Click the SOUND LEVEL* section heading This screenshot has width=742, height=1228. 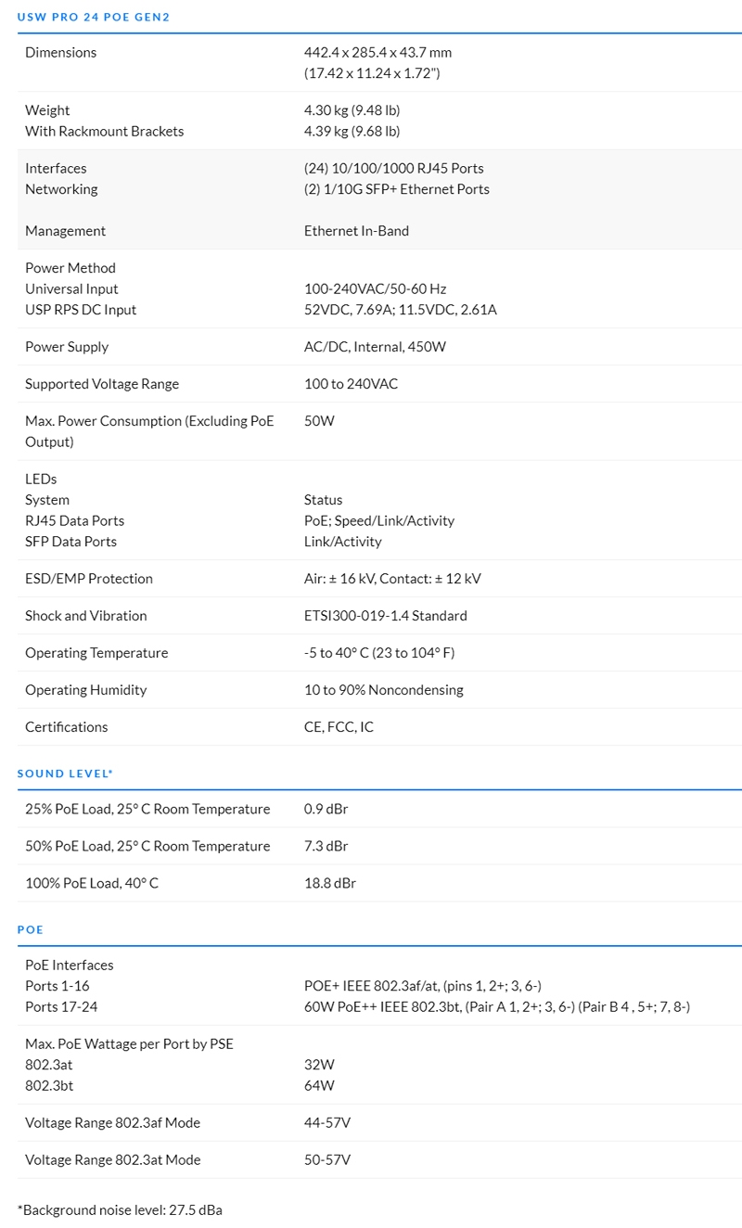(65, 774)
